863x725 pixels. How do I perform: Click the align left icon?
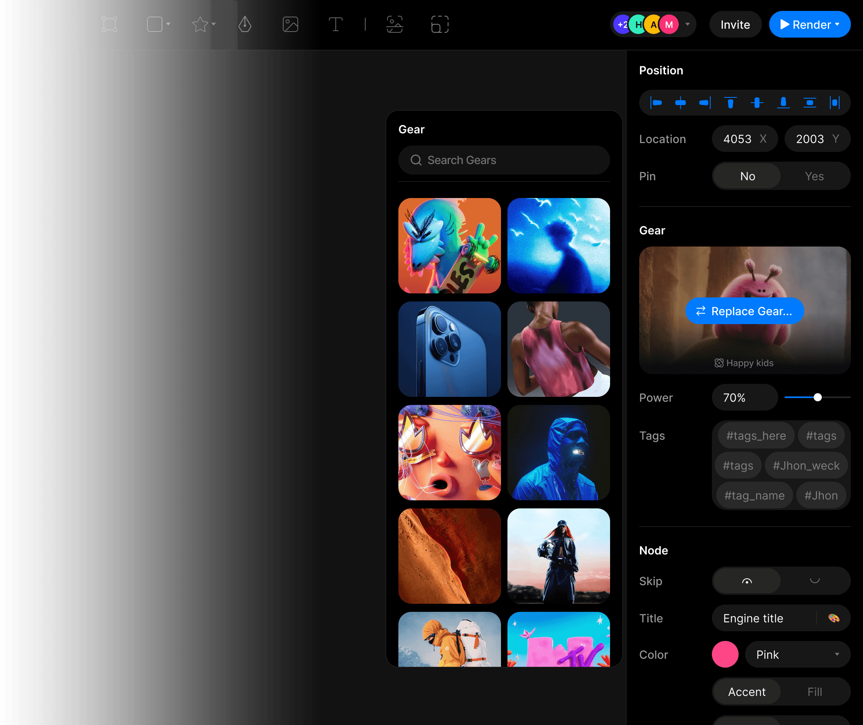656,103
